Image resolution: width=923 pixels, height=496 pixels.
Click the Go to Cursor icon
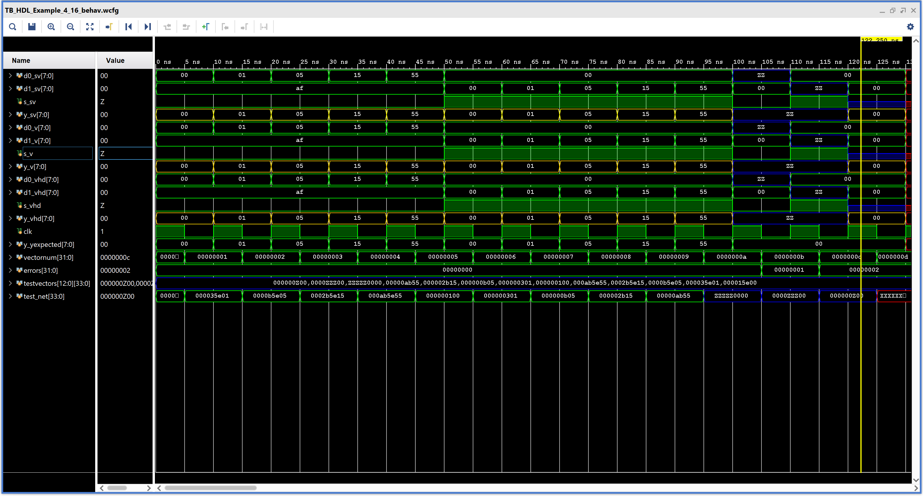click(109, 27)
